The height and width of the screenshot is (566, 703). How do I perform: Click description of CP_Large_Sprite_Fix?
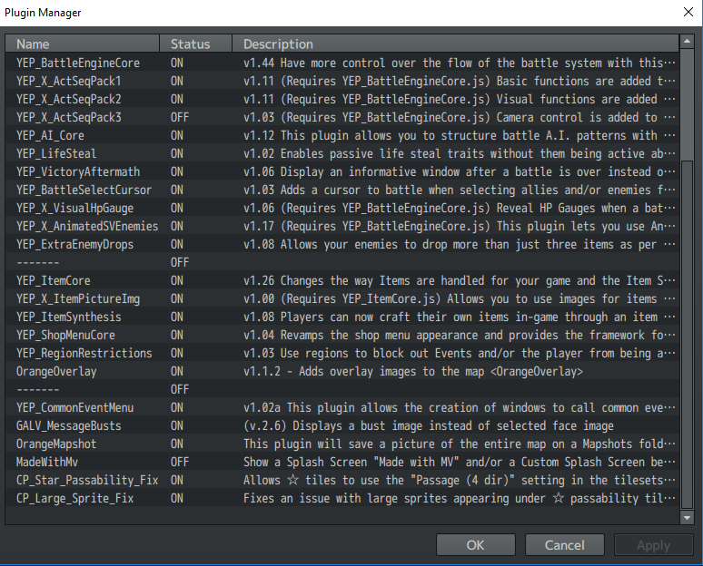tap(459, 498)
